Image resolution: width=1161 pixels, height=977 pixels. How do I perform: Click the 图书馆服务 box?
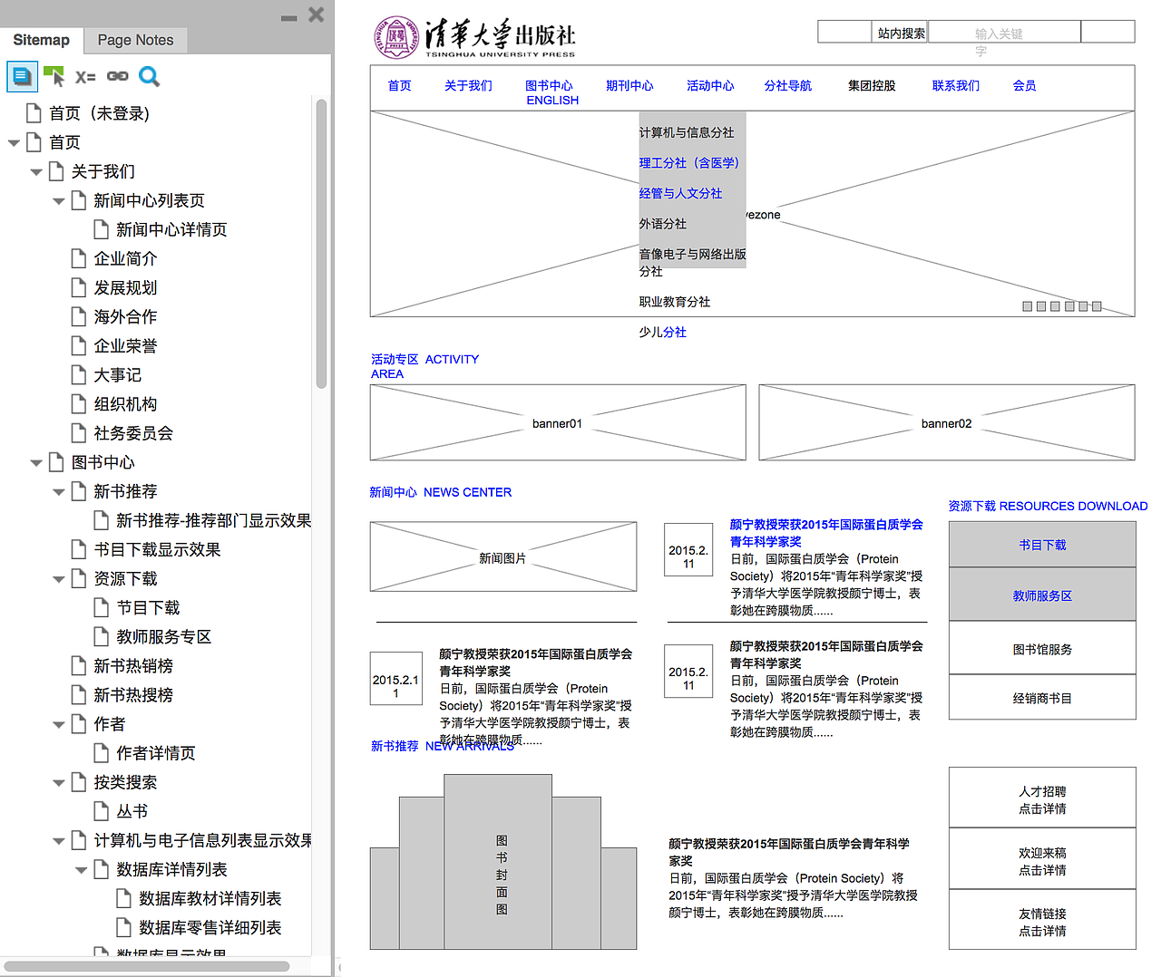[1042, 649]
